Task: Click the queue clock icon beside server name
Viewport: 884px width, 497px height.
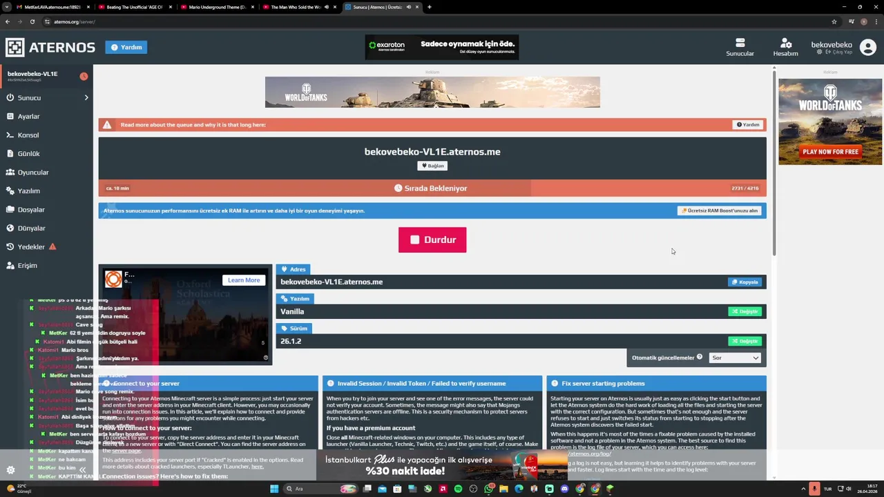Action: pyautogui.click(x=84, y=76)
